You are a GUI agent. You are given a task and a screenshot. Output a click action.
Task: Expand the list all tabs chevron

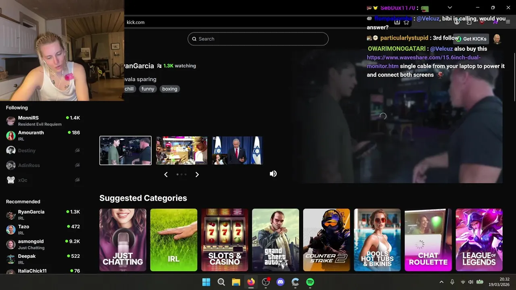[450, 7]
